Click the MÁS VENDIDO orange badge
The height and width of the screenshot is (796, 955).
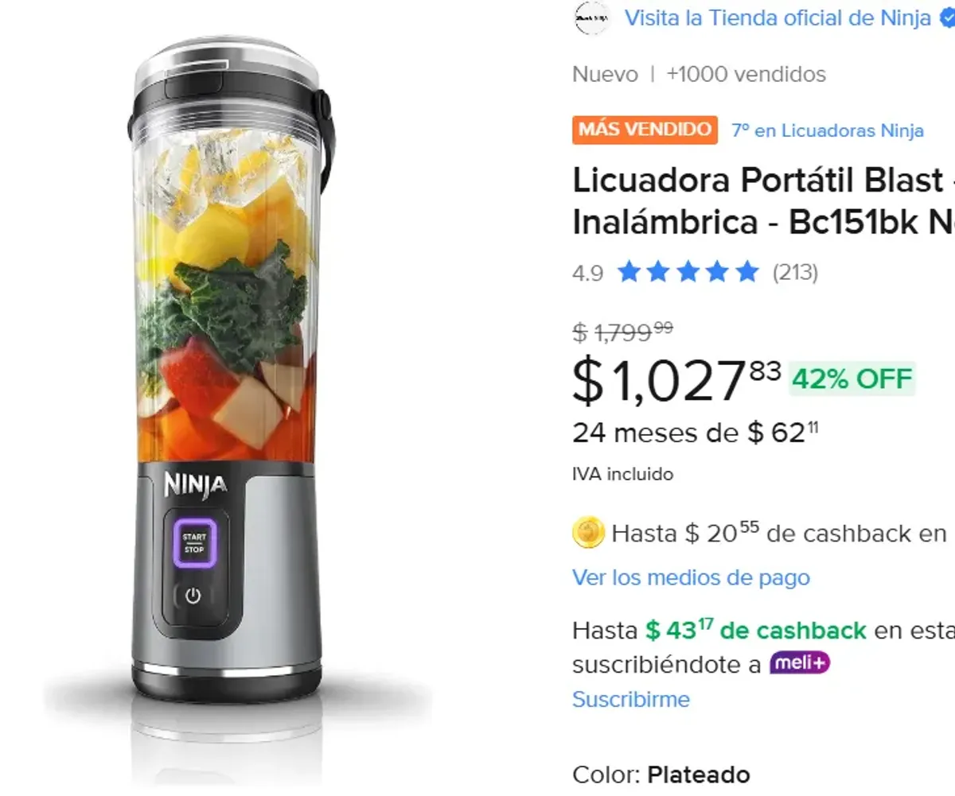(x=645, y=130)
